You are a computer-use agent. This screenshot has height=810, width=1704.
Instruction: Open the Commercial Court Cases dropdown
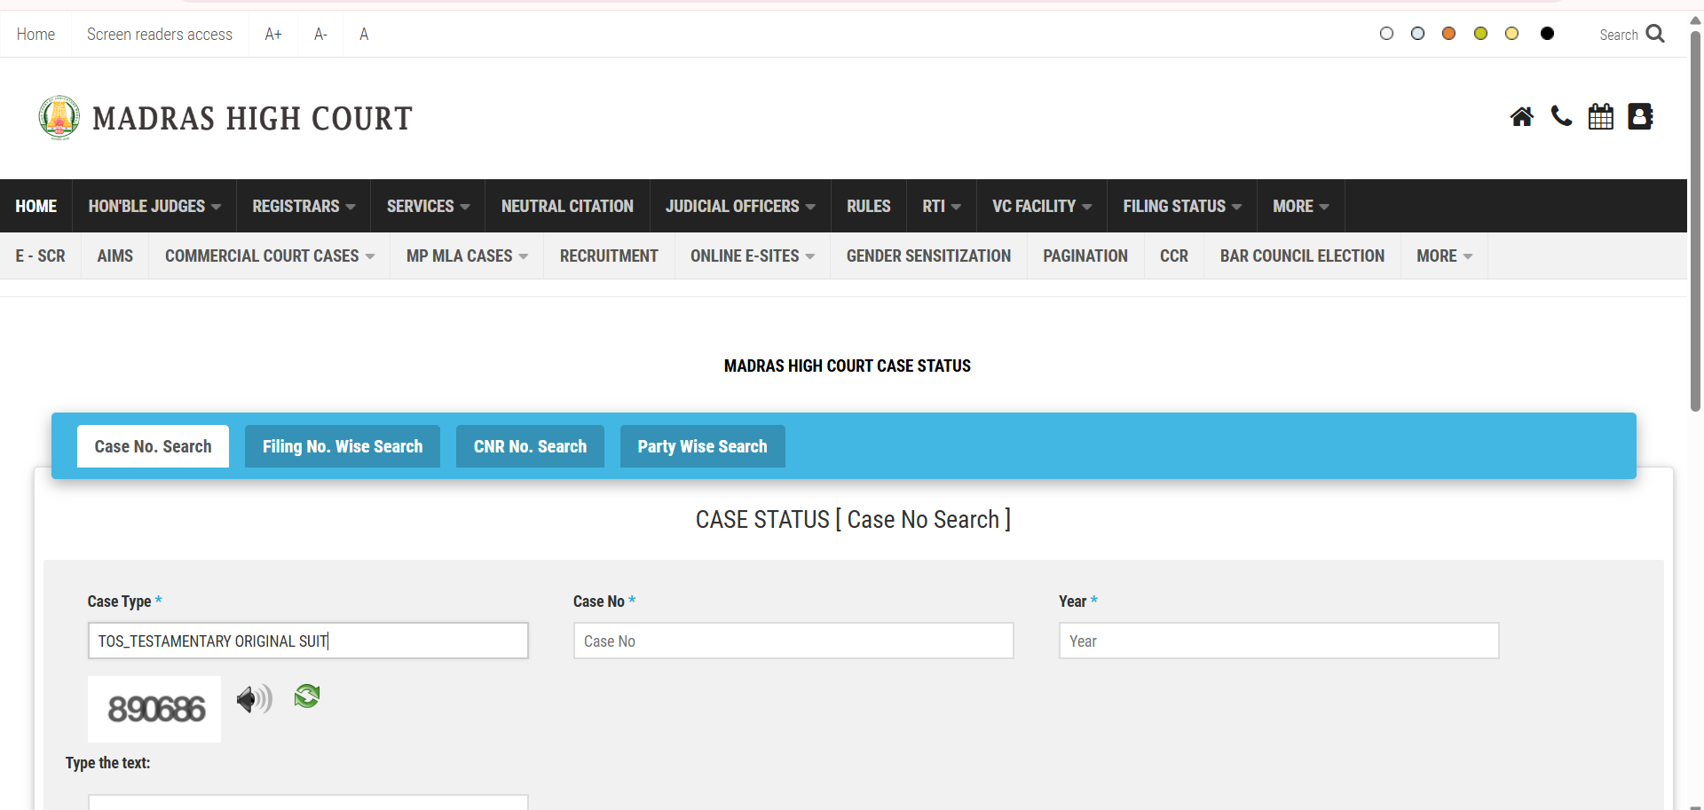point(269,256)
